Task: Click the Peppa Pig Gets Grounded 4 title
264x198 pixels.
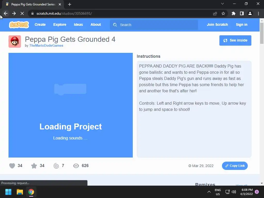Action: (70, 39)
